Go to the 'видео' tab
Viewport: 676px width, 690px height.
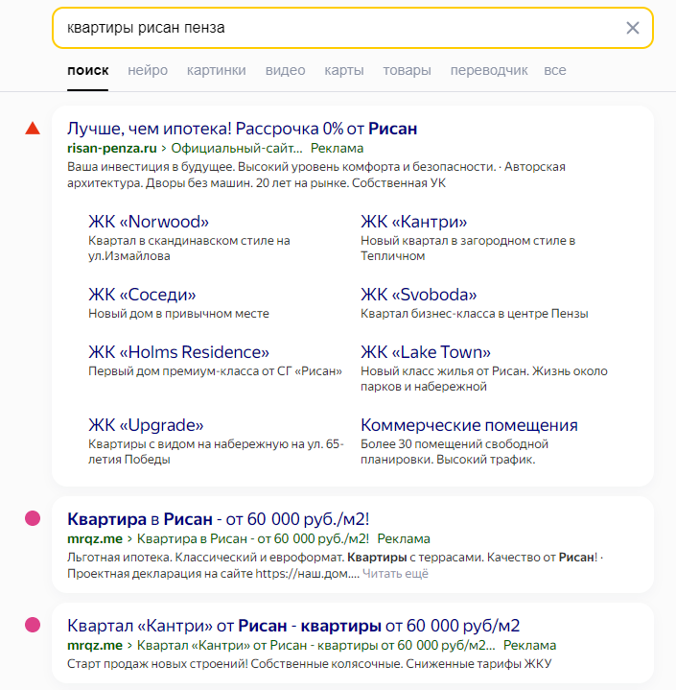point(285,70)
